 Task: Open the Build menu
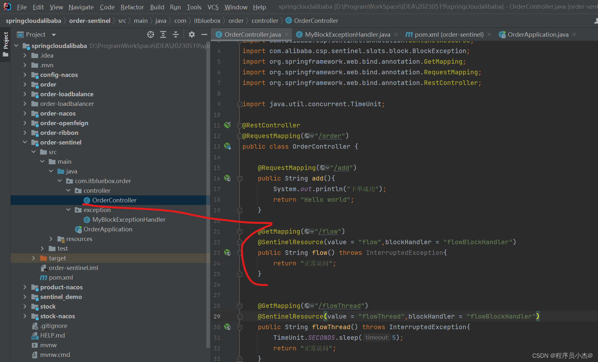pyautogui.click(x=157, y=7)
